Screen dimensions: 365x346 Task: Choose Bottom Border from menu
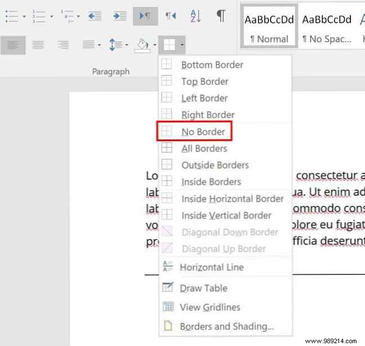(225, 65)
